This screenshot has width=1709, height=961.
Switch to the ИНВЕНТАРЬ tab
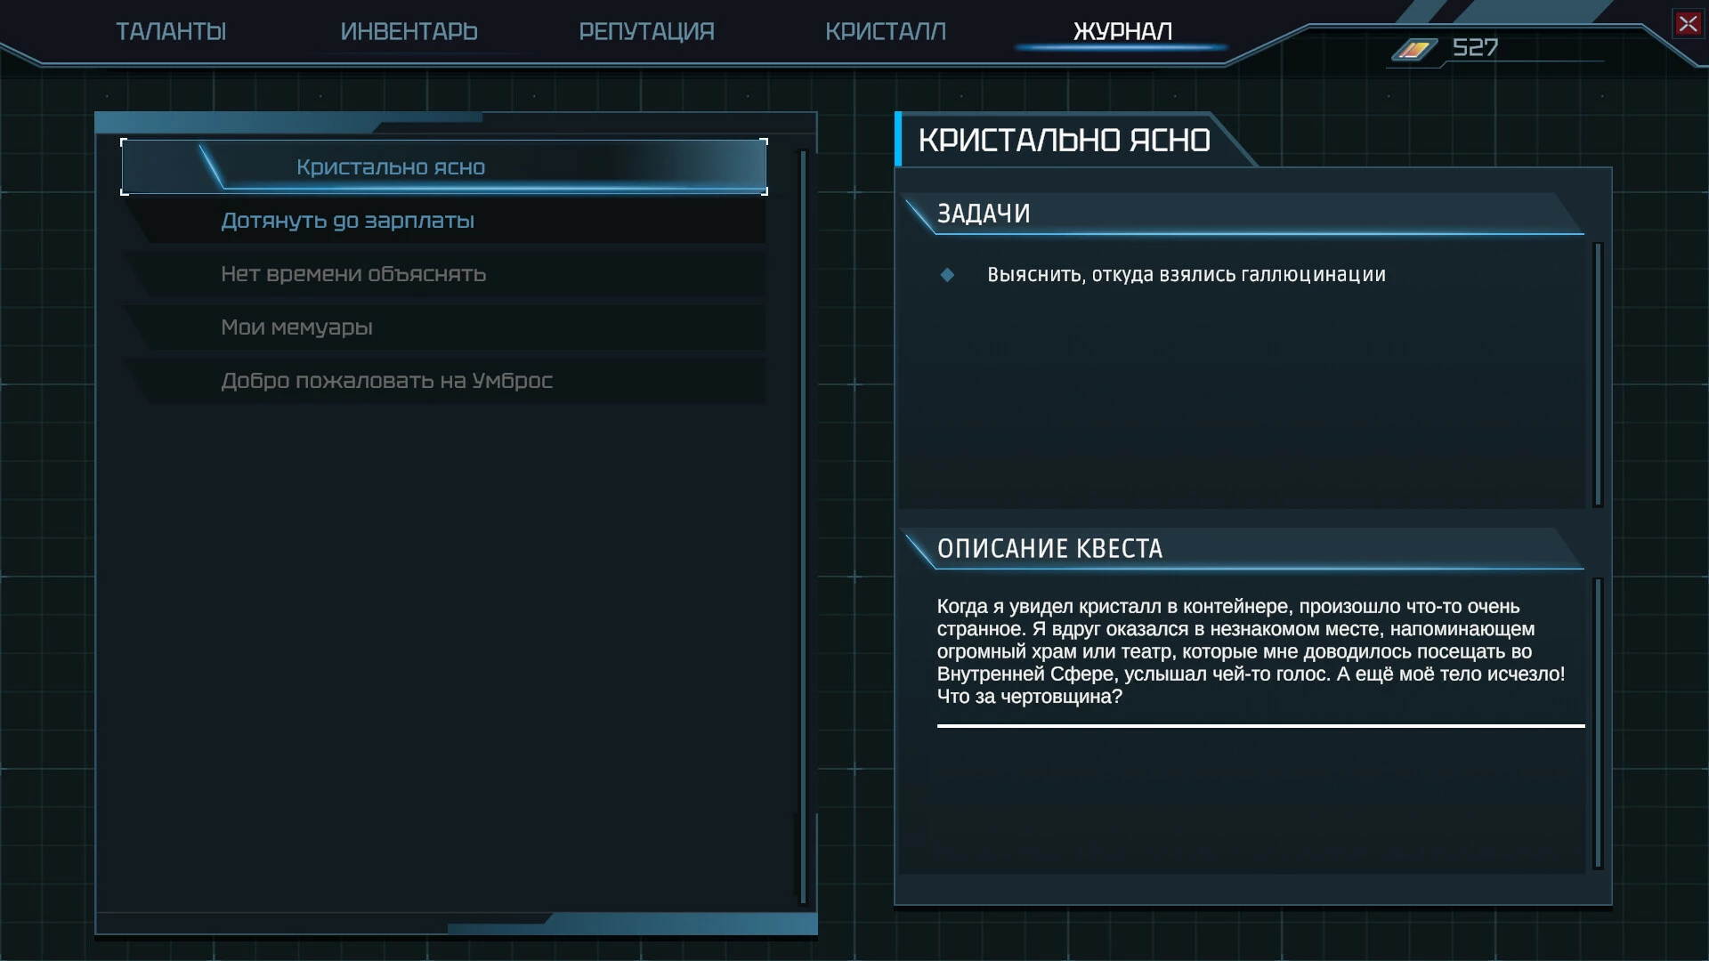(x=409, y=32)
